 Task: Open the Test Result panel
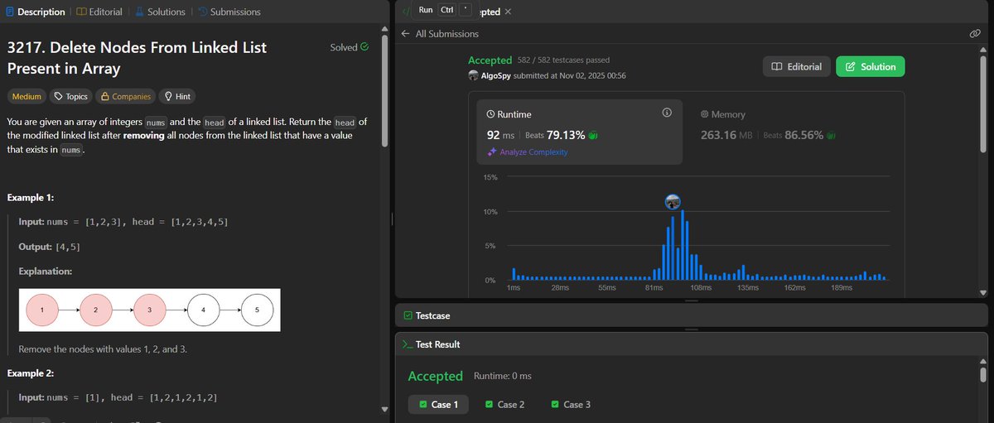click(431, 344)
